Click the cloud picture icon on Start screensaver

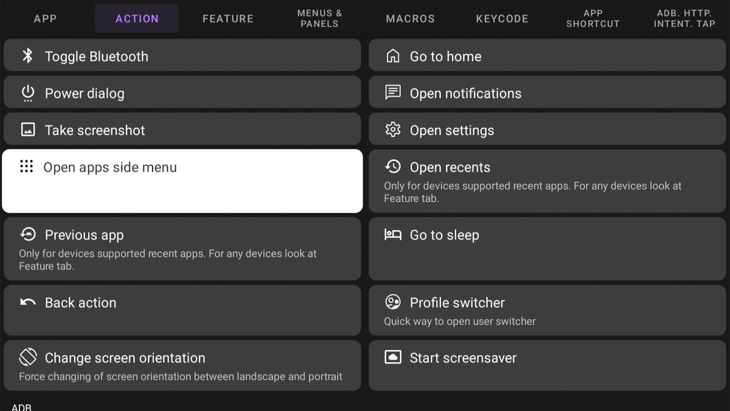tap(393, 357)
